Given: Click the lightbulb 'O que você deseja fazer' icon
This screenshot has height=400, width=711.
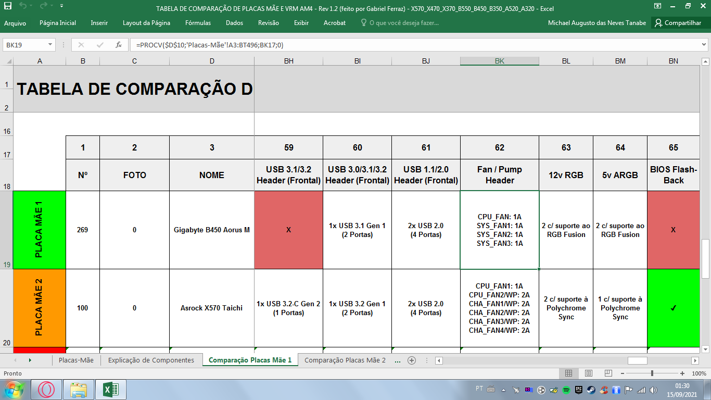Looking at the screenshot, I should (x=364, y=23).
